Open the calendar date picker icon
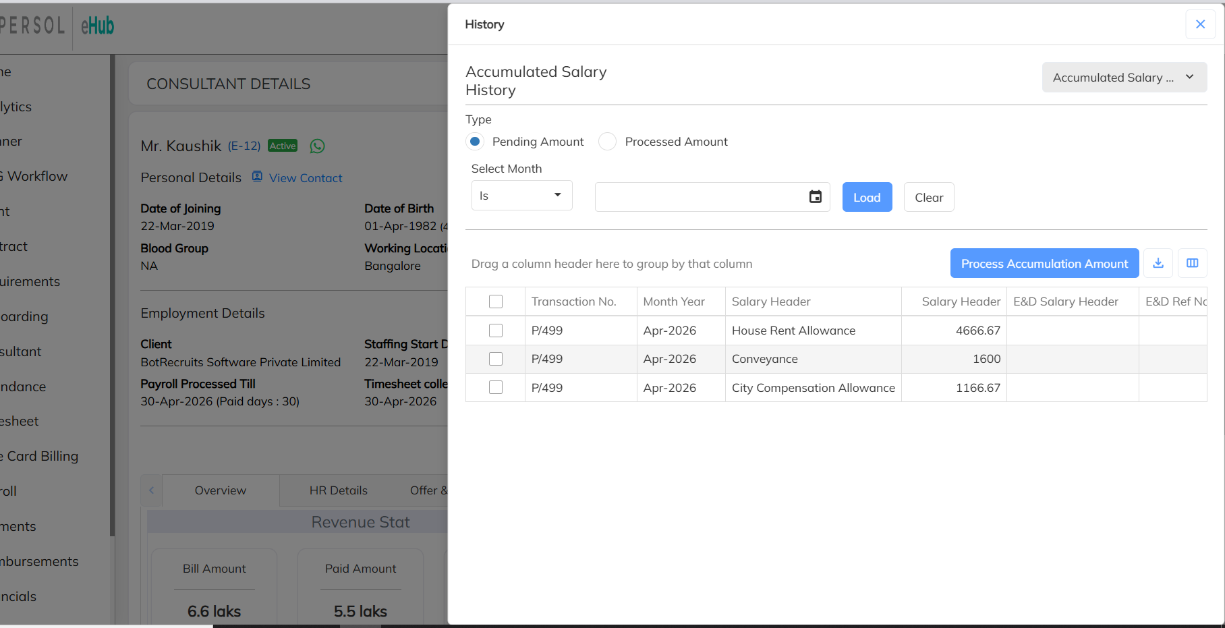 (x=816, y=197)
